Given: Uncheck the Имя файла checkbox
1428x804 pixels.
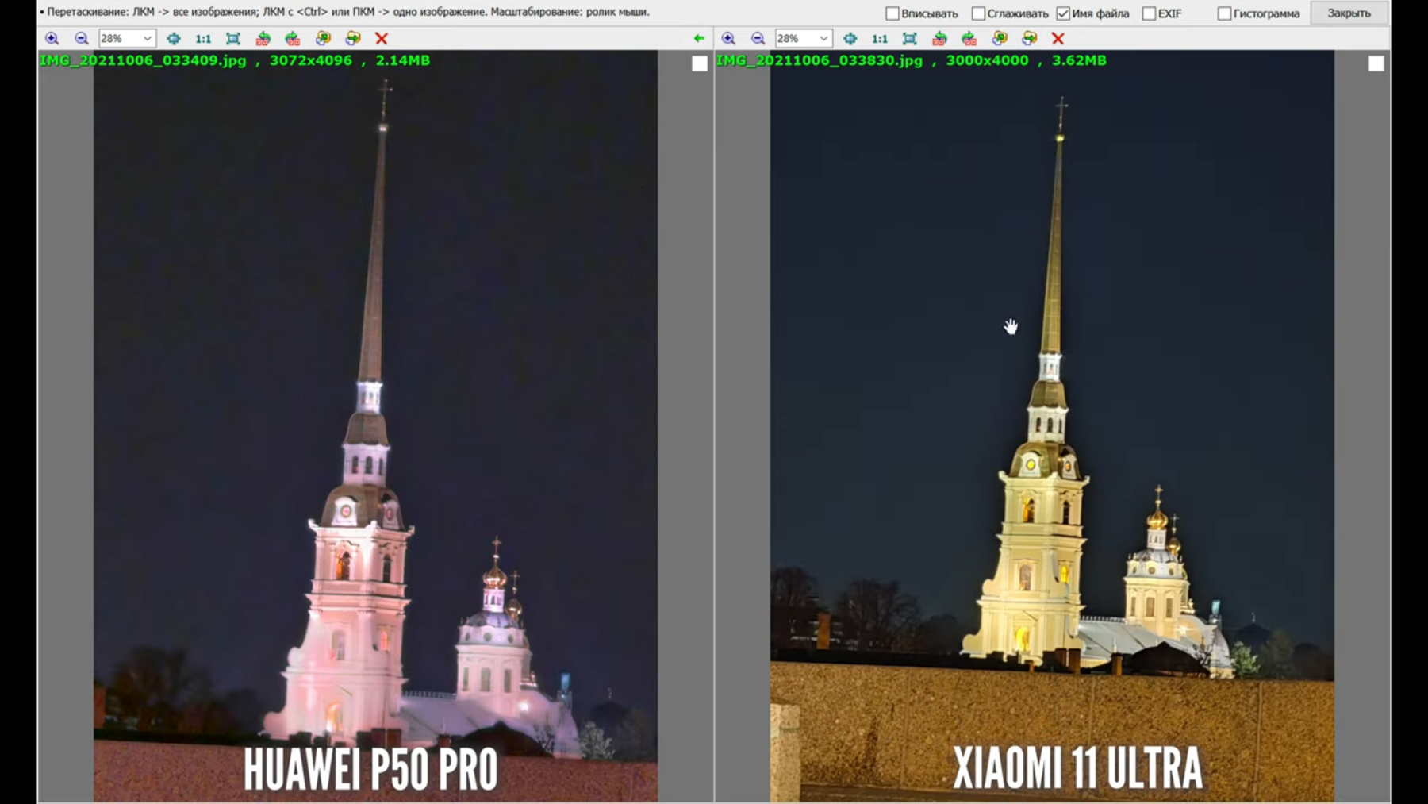Looking at the screenshot, I should [1063, 13].
